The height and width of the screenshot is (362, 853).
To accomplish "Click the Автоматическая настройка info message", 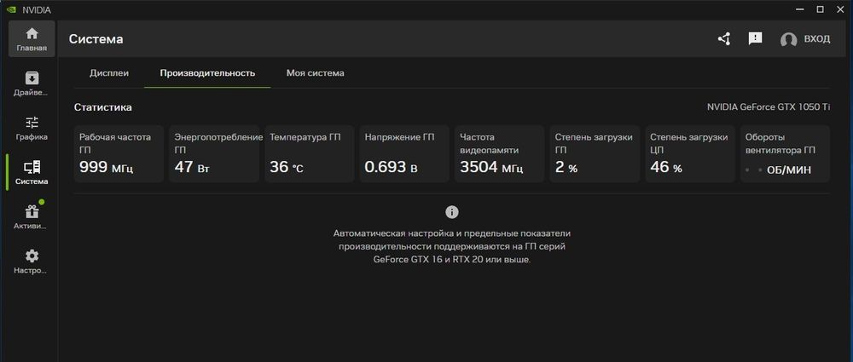I will (x=452, y=247).
